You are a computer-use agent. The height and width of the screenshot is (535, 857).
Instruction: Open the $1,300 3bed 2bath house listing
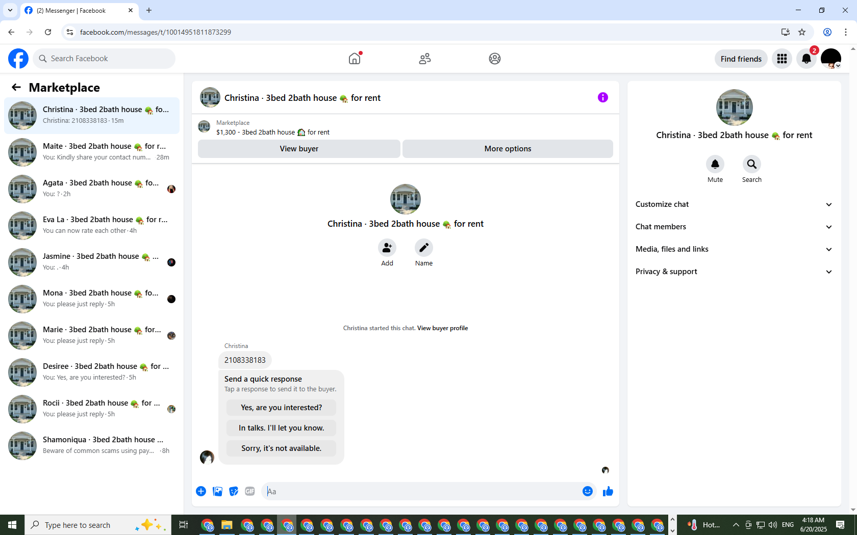(x=273, y=132)
